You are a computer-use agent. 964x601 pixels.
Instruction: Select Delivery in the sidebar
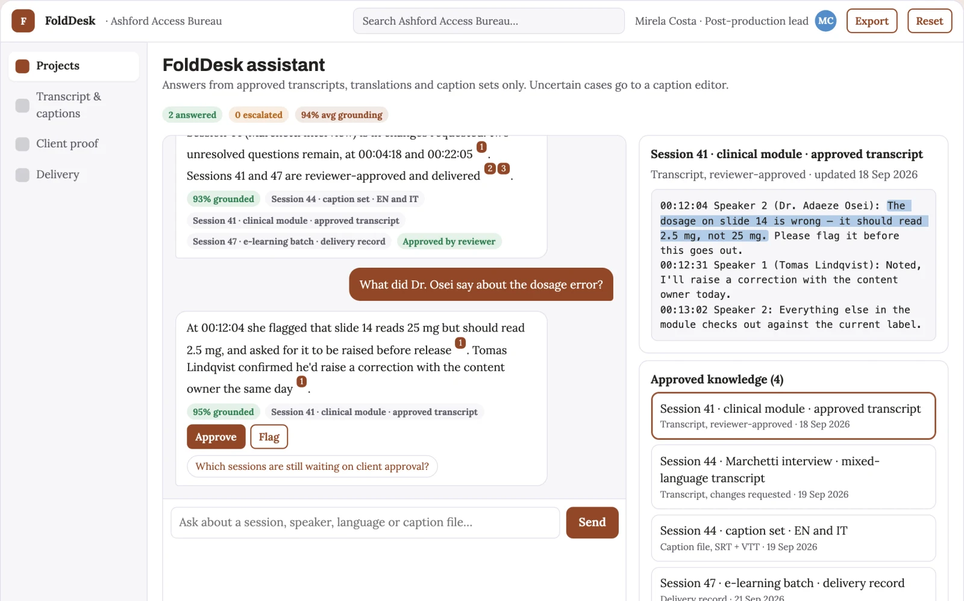[x=74, y=174]
